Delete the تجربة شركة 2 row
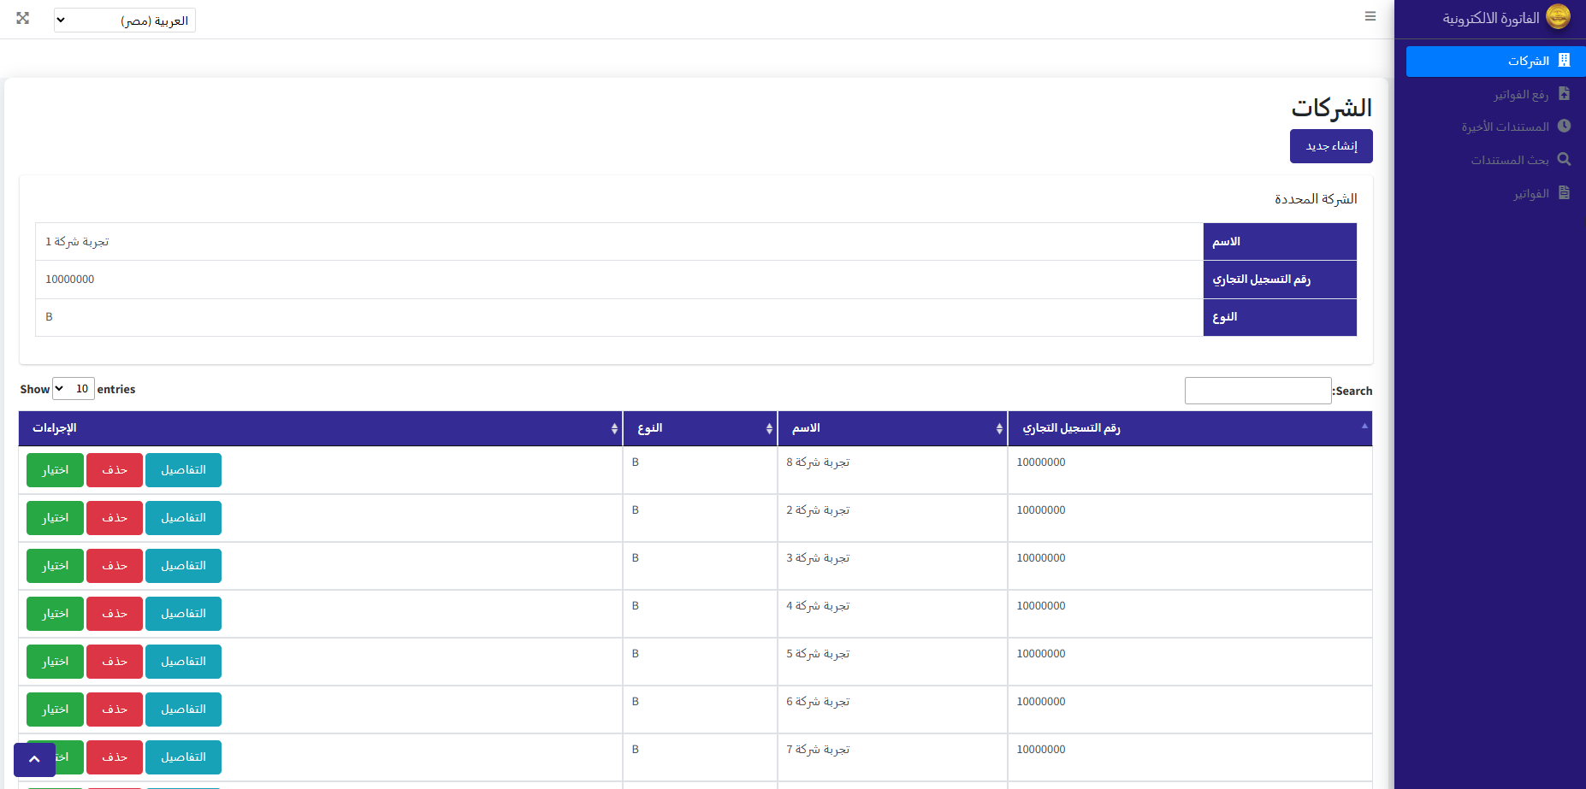1586x789 pixels. (x=115, y=518)
